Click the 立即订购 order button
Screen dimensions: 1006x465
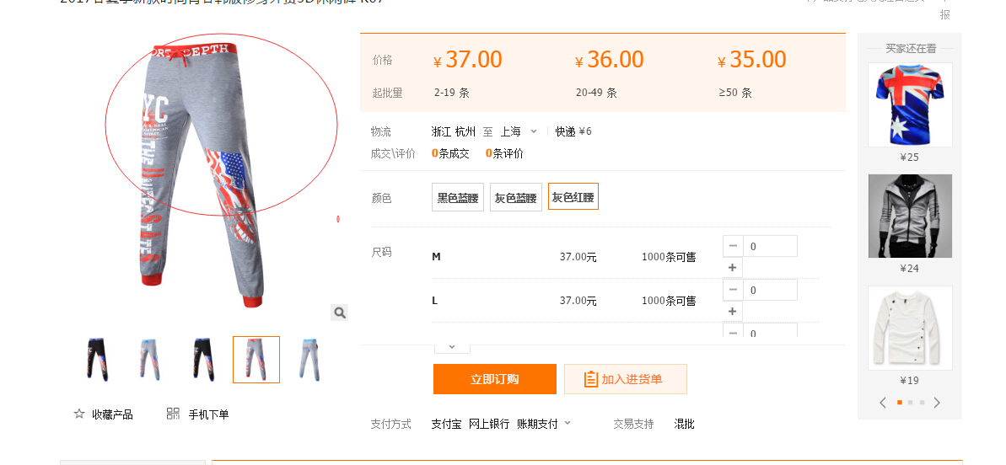click(494, 379)
